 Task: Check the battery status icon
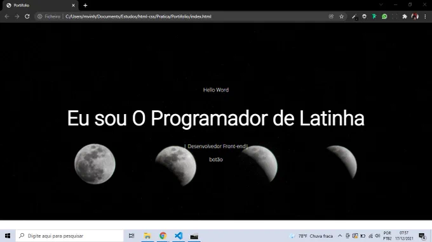363,236
